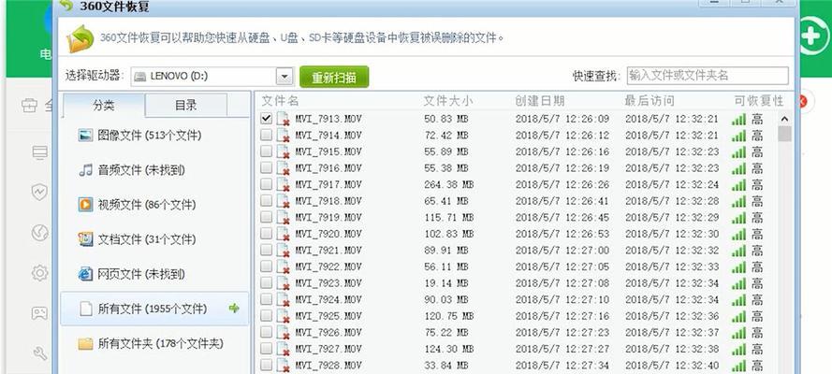This screenshot has height=374, width=832.
Task: Select 音频文件 (未找到) category
Action: tap(154, 170)
